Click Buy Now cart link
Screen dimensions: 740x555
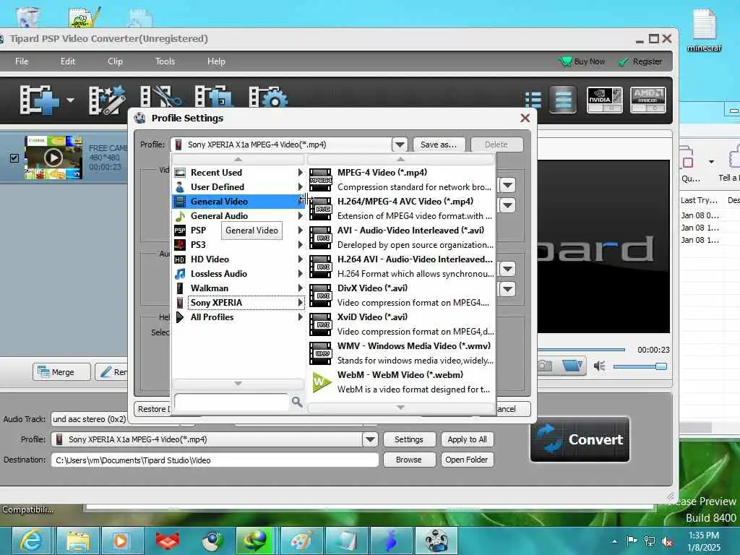click(582, 61)
